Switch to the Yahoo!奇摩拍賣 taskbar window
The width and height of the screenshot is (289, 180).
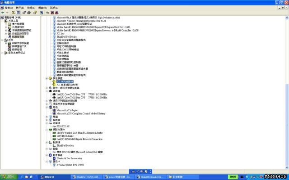118,177
